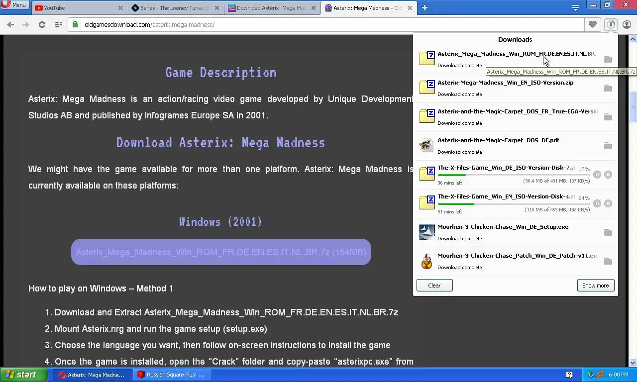
Task: Open the user account icon
Action: (x=627, y=24)
